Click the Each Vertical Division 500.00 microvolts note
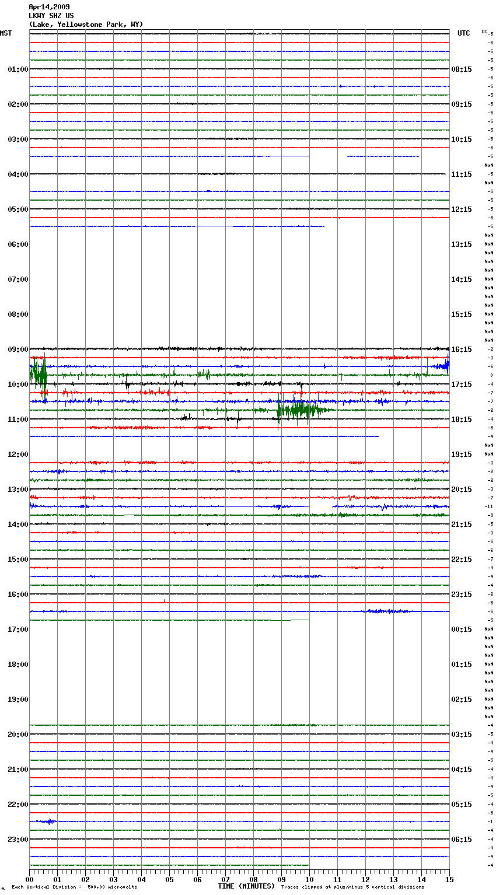496x895 pixels. (x=75, y=887)
